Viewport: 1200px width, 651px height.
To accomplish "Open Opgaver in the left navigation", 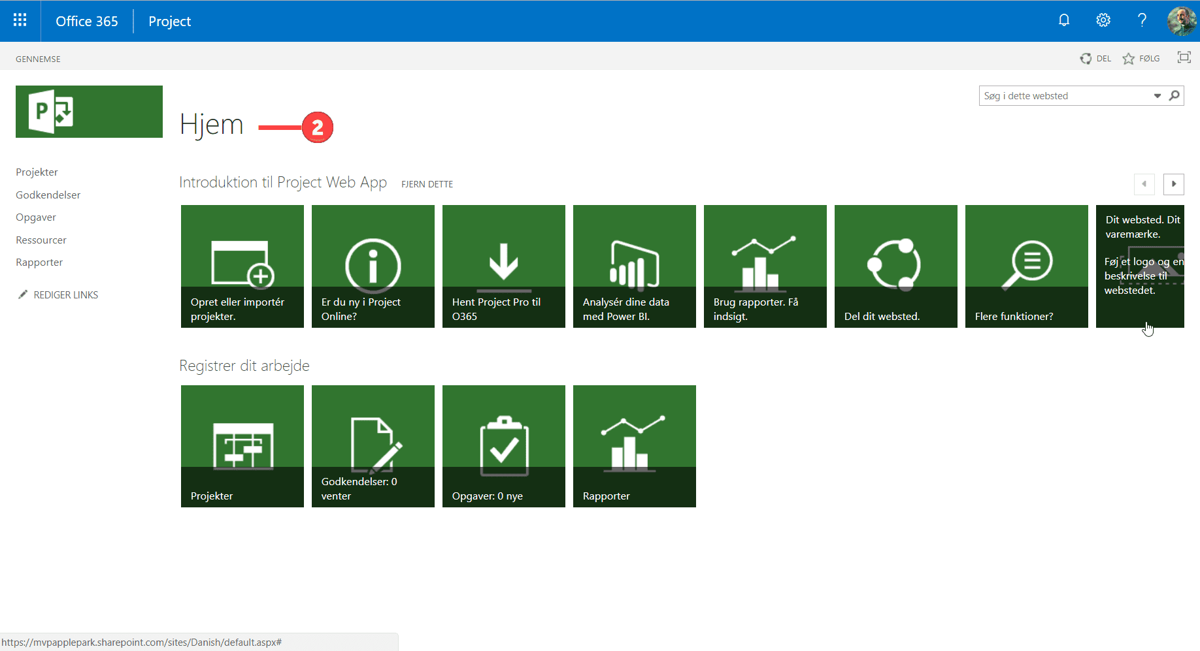I will (x=36, y=217).
